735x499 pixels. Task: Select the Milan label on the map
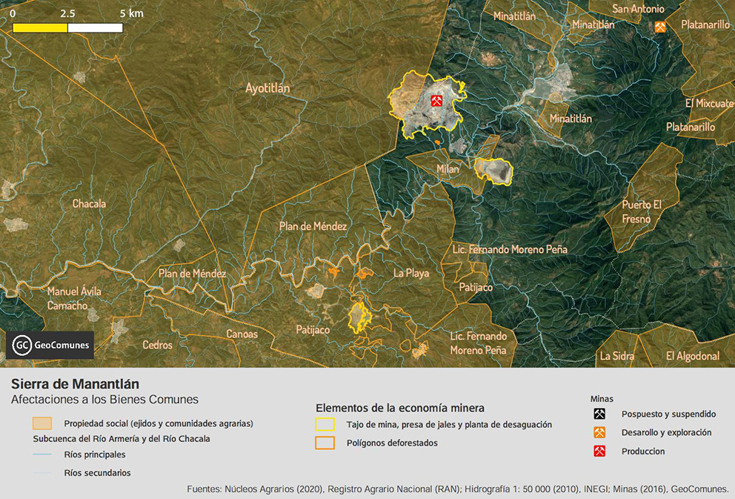coord(448,169)
